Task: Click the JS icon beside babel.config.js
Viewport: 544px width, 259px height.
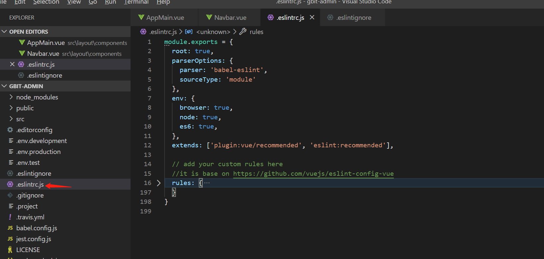Action: 10,228
